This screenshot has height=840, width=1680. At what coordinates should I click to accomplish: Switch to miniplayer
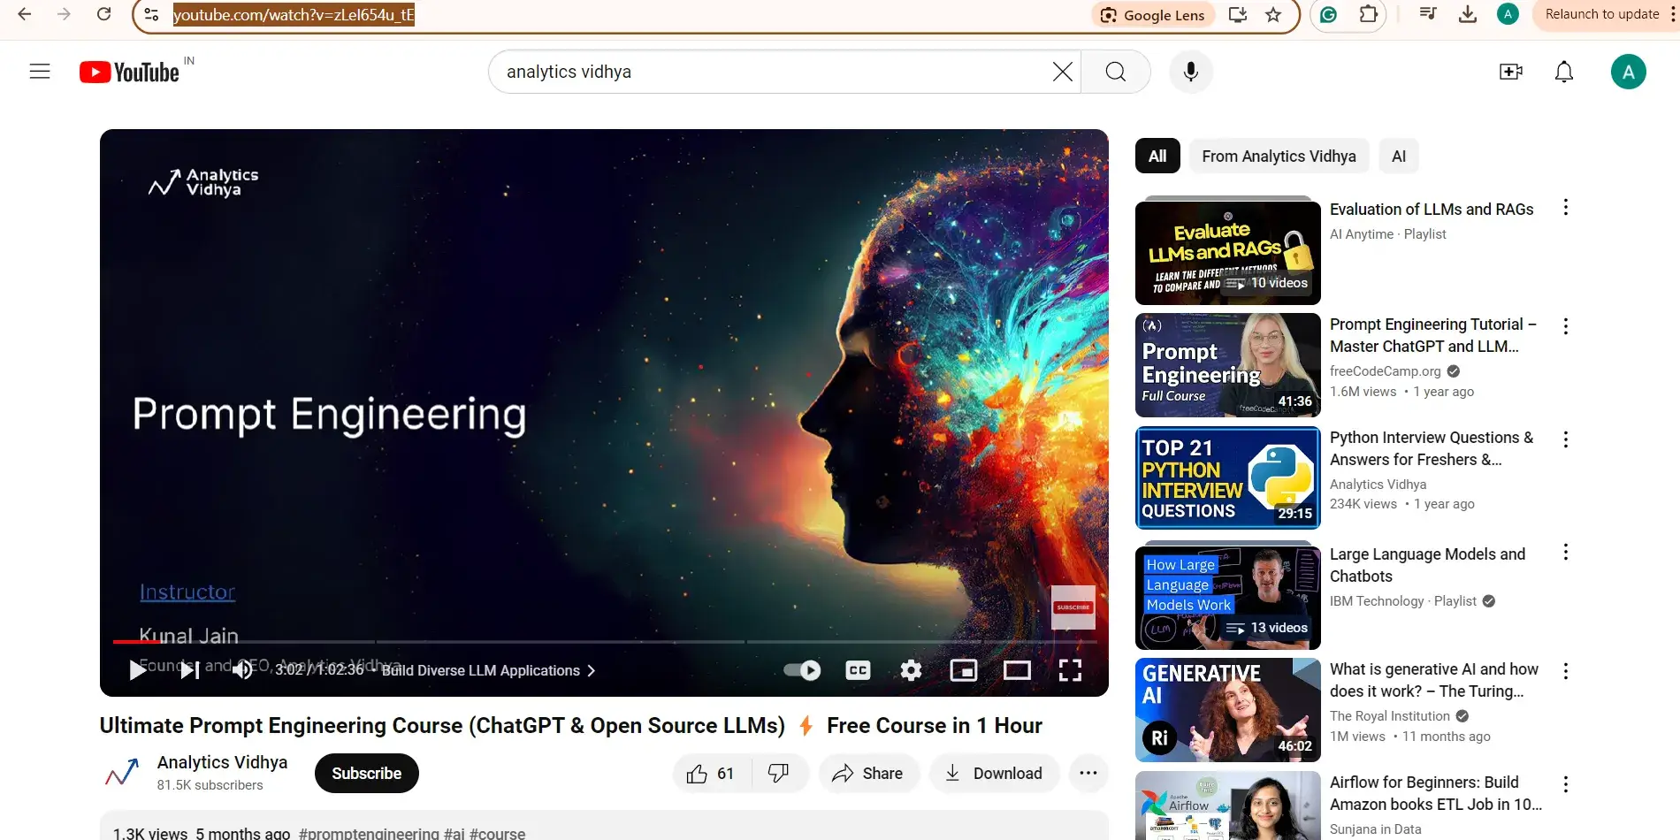coord(964,670)
